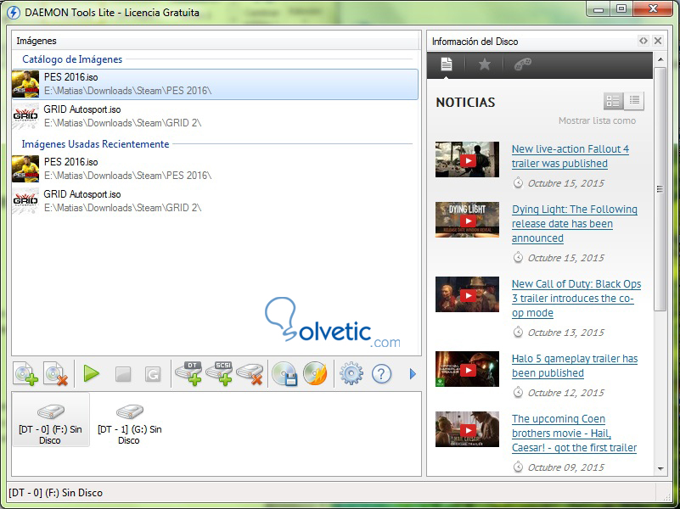Open the gamepad games tab
This screenshot has width=680, height=509.
tap(523, 64)
